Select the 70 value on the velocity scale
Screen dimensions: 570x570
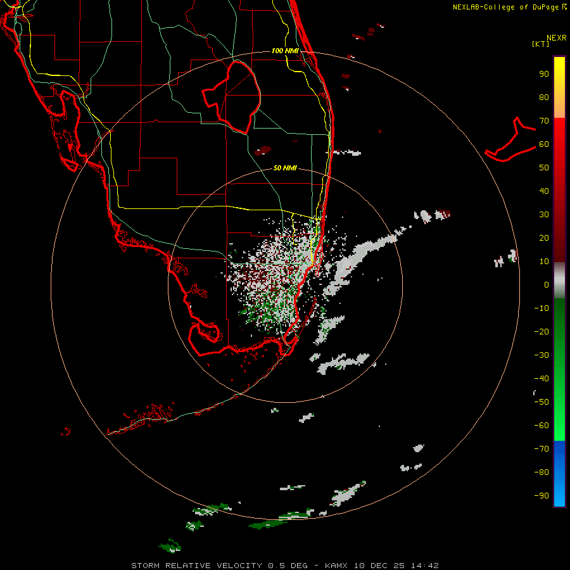click(x=544, y=121)
